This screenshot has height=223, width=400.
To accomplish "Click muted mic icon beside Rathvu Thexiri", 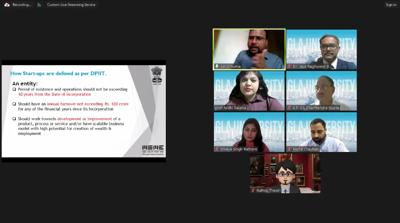I will pos(253,190).
